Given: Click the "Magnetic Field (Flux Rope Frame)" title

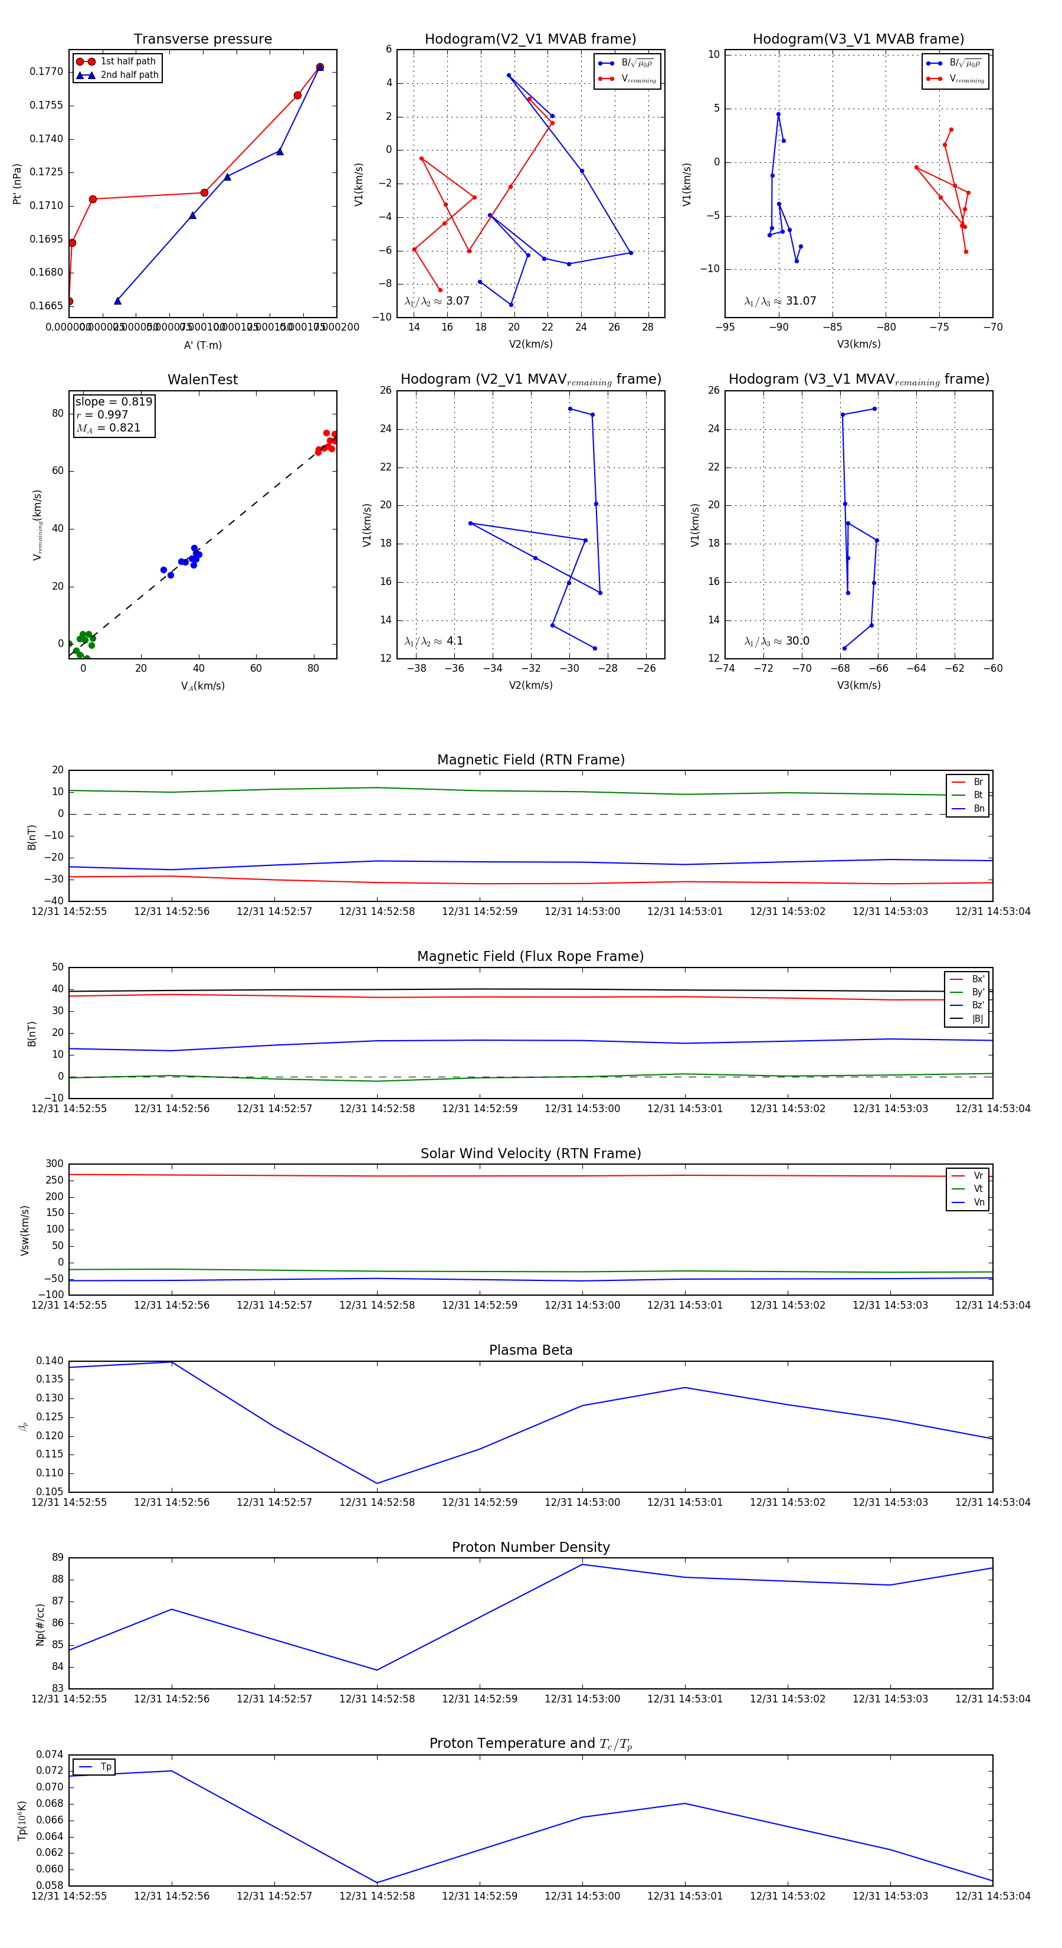Looking at the screenshot, I should click(530, 956).
